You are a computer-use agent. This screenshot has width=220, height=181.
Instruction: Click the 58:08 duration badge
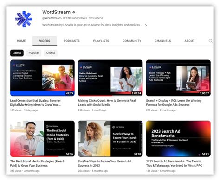pyautogui.click(x=137, y=154)
